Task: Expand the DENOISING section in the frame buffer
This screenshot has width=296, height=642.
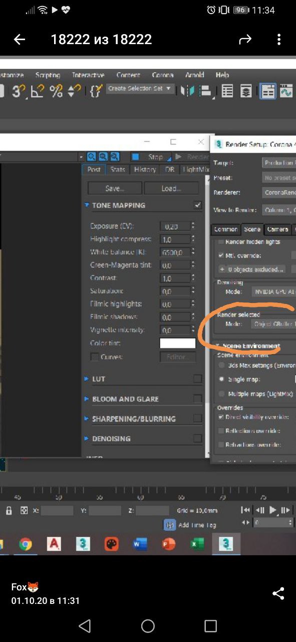Action: click(x=87, y=438)
